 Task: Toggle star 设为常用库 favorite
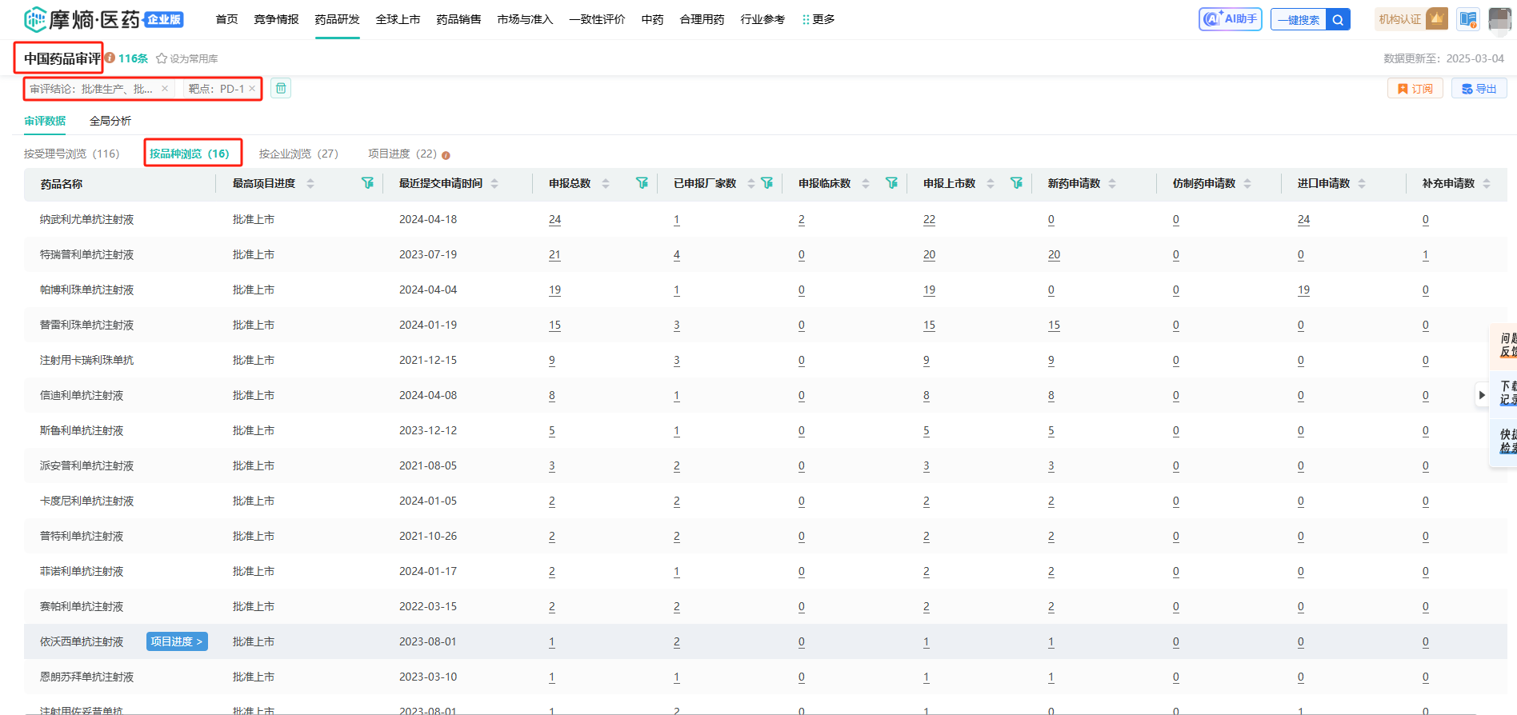(162, 58)
